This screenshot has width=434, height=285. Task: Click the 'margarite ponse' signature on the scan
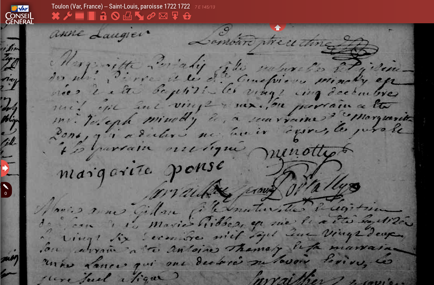(x=140, y=170)
